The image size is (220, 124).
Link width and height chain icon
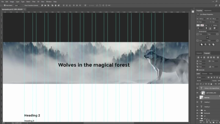(x=208, y=19)
